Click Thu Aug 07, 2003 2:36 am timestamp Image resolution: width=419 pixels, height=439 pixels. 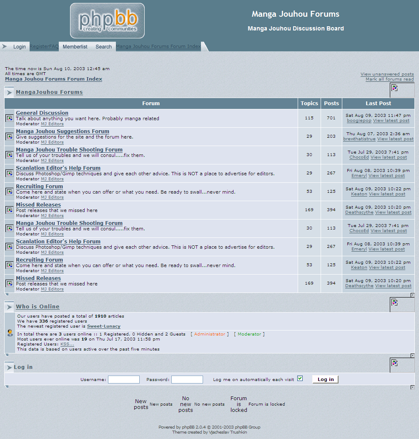click(x=378, y=134)
